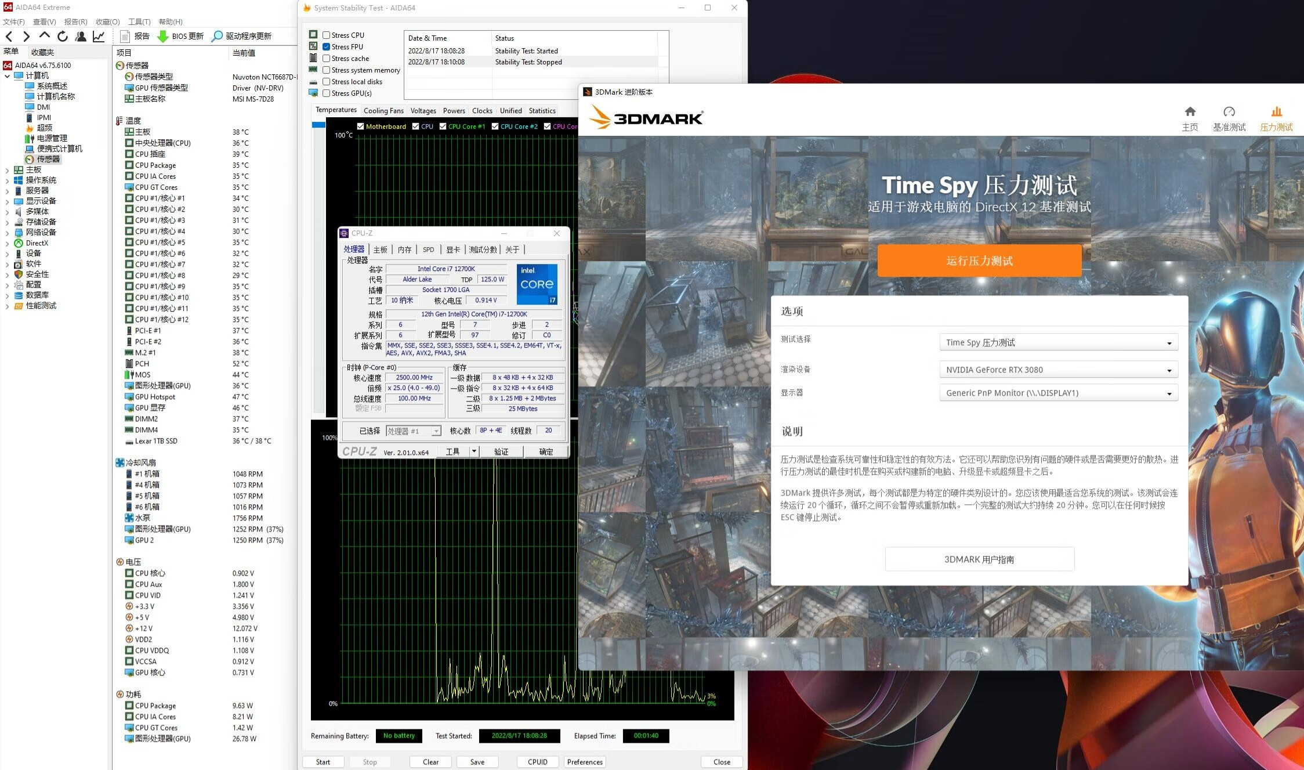Open the CPU-Z 处理器 #1 selector dropdown
This screenshot has width=1304, height=770.
[x=413, y=431]
